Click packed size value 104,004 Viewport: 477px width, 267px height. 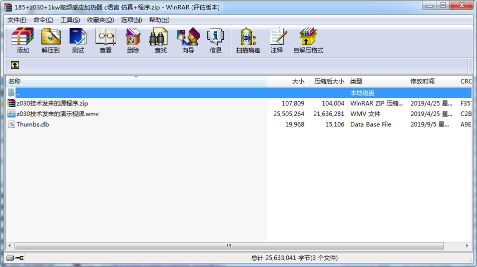tap(333, 103)
